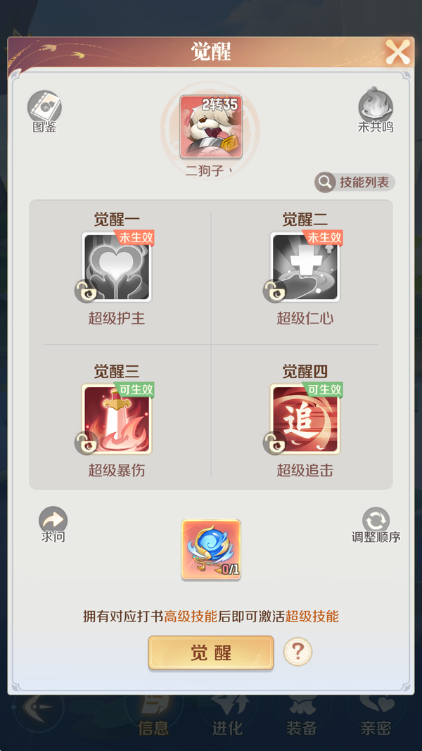422x751 pixels.
Task: Click the 求问 share arrow icon
Action: (x=53, y=519)
